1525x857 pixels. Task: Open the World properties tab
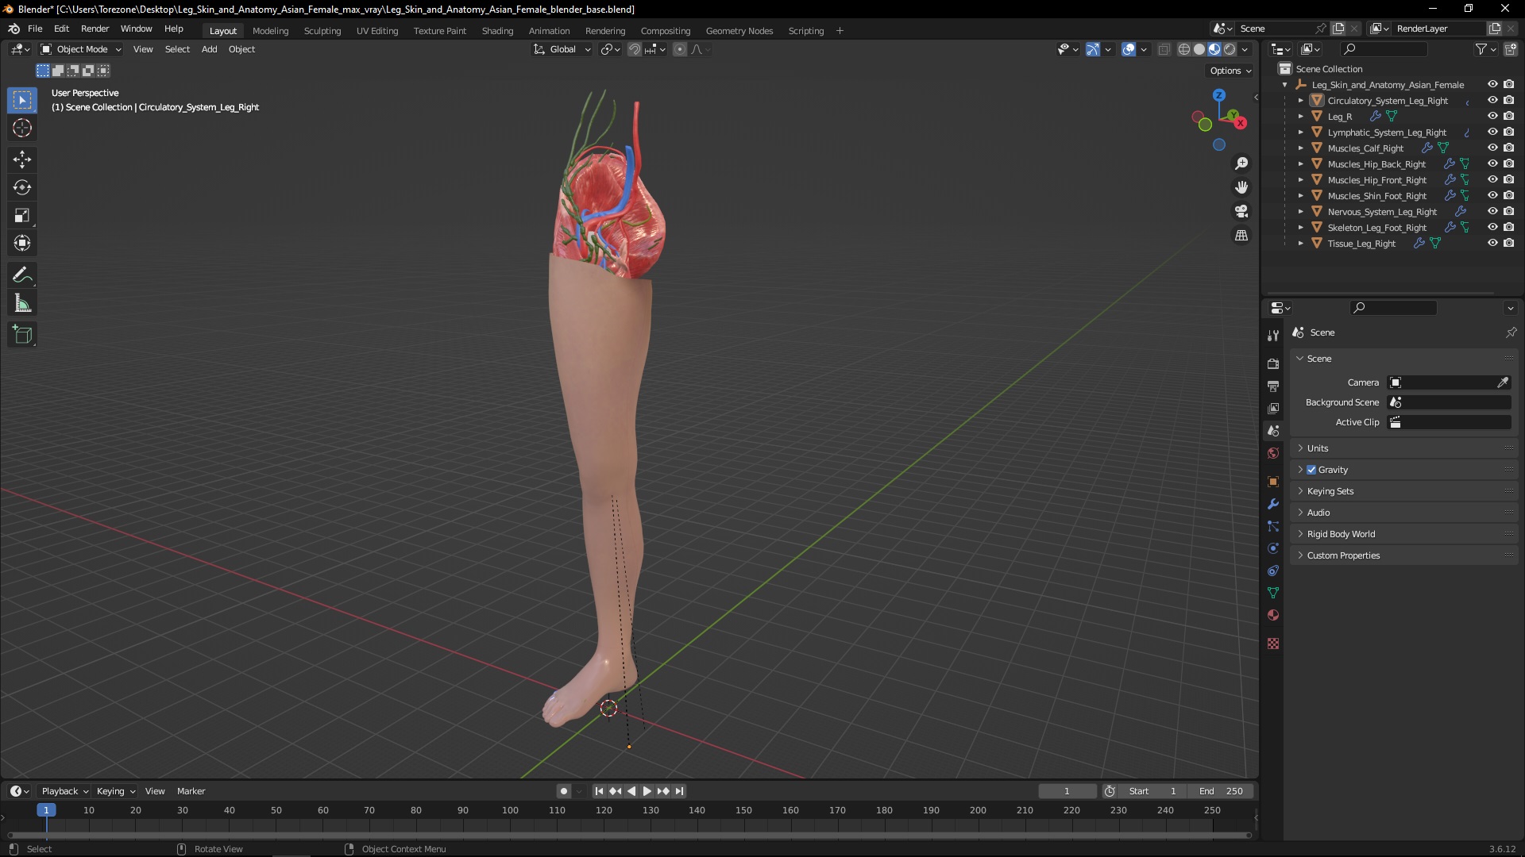[x=1273, y=453]
